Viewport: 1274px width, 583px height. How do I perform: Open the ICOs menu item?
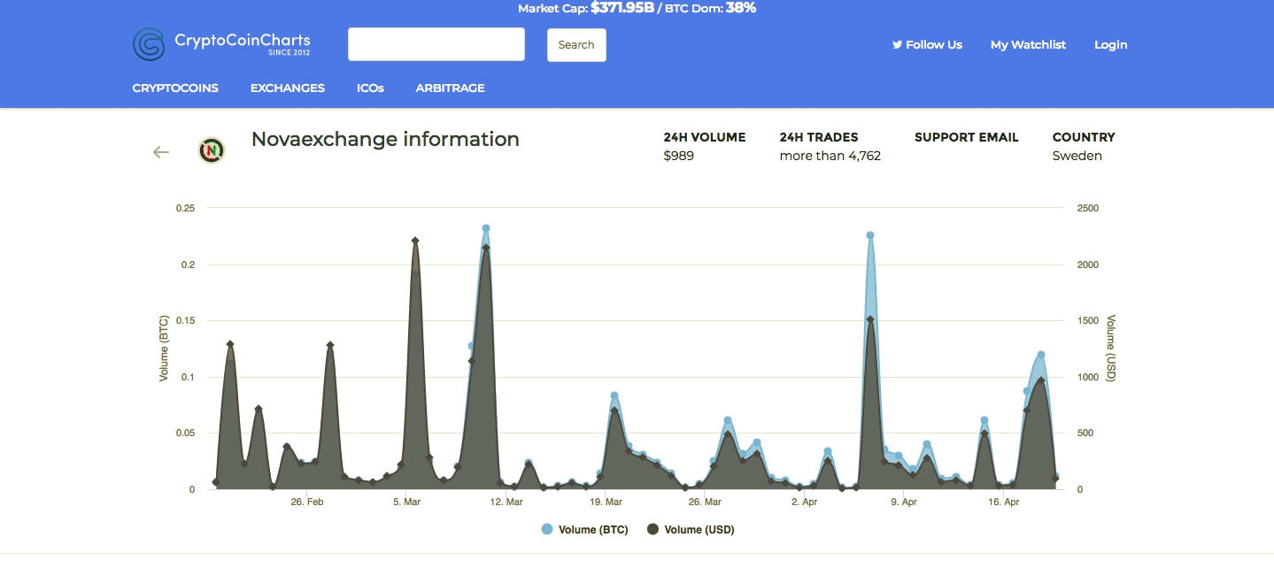point(370,88)
